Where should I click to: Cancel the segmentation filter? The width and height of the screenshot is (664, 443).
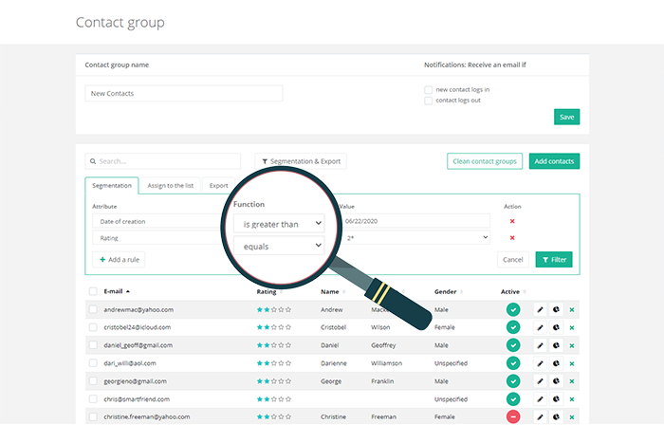pos(513,260)
